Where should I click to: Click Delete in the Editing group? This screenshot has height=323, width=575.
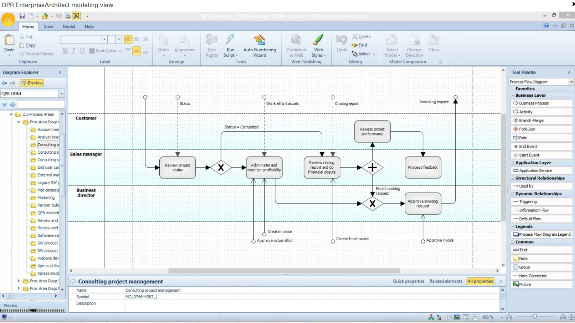361,36
